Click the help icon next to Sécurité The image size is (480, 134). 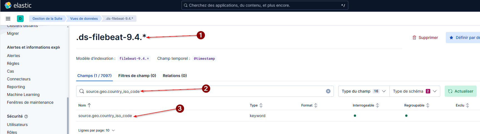click(26, 116)
